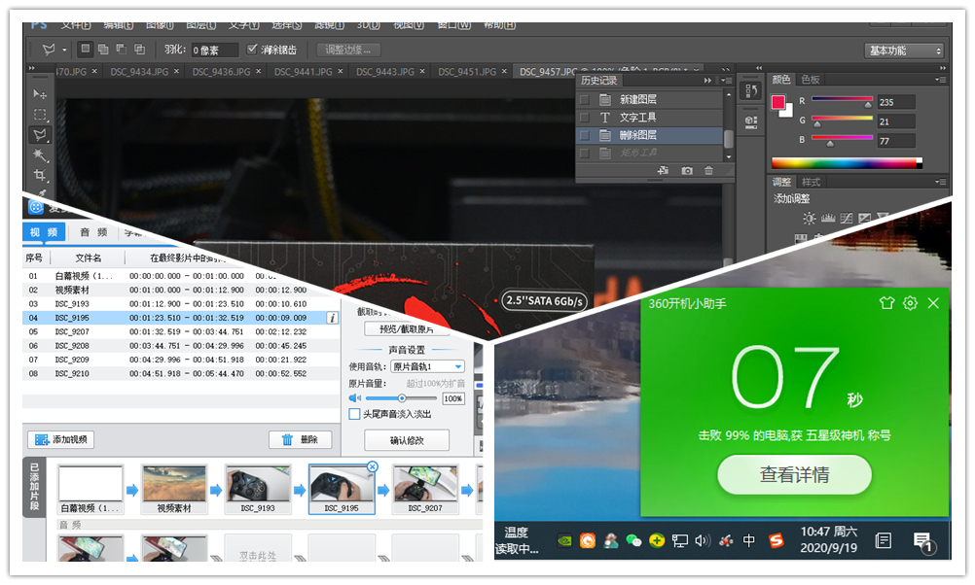
Task: Choose the New Selection mode icon
Action: point(86,49)
